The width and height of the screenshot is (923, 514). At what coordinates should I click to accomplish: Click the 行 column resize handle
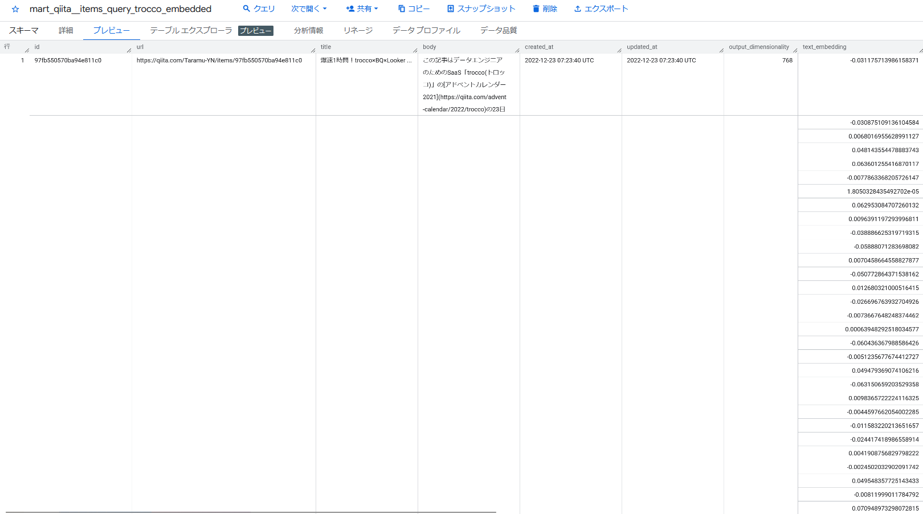click(x=27, y=50)
